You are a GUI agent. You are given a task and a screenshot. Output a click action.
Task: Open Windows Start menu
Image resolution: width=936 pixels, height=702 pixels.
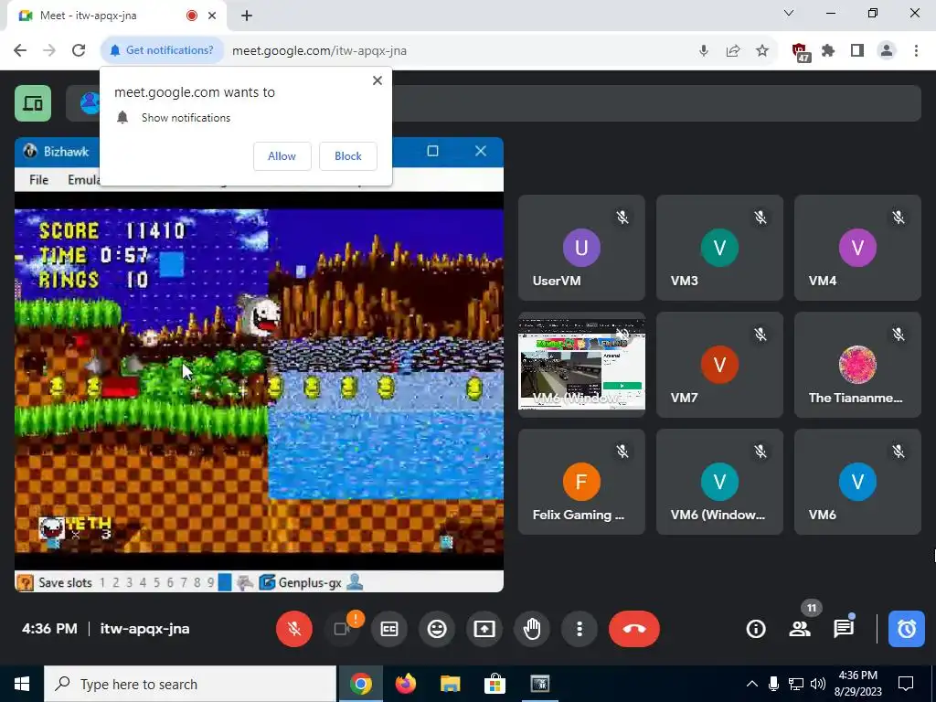[x=22, y=684]
